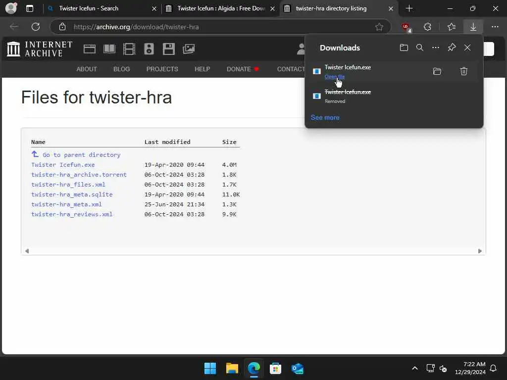Screen dimensions: 507x380
Task: Click the Open file link
Action: tap(334, 77)
